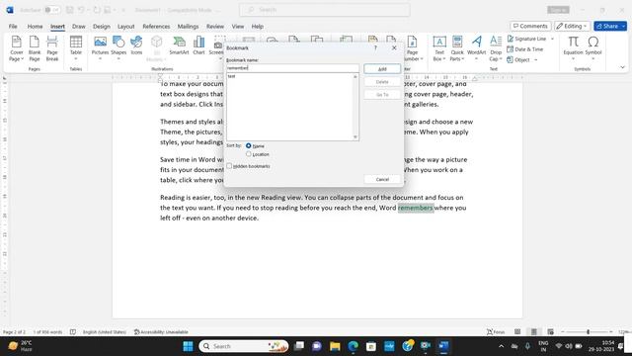Expand the Object dropdown arrow
This screenshot has width=632, height=356.
coord(535,59)
